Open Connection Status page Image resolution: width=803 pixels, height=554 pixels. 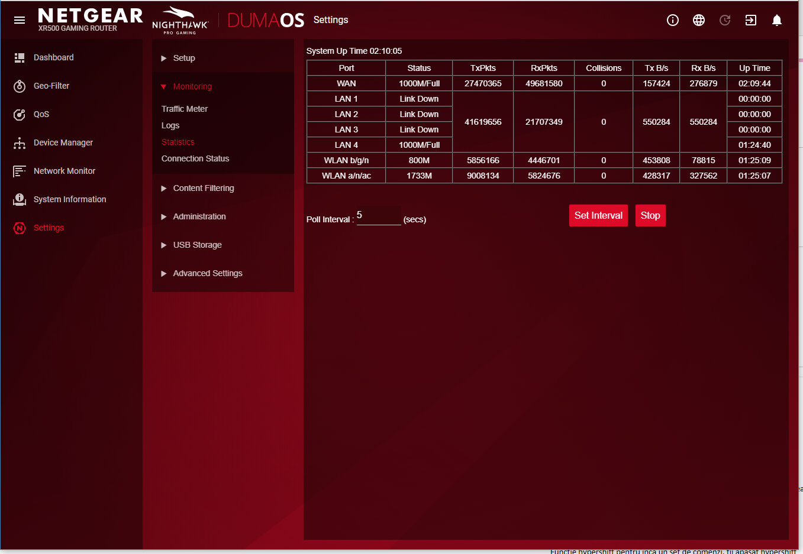pos(195,158)
